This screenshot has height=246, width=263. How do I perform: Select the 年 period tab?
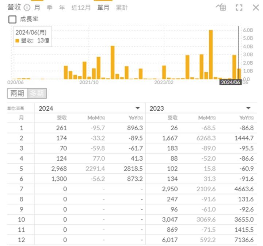tap(62, 8)
